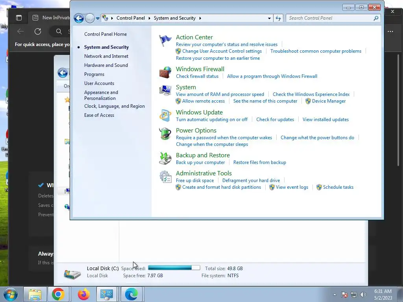403x302 pixels.
Task: Click Troubleshoot common computer problems link
Action: tap(316, 51)
